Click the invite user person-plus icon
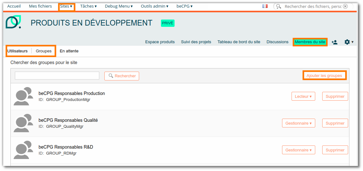 pyautogui.click(x=334, y=42)
